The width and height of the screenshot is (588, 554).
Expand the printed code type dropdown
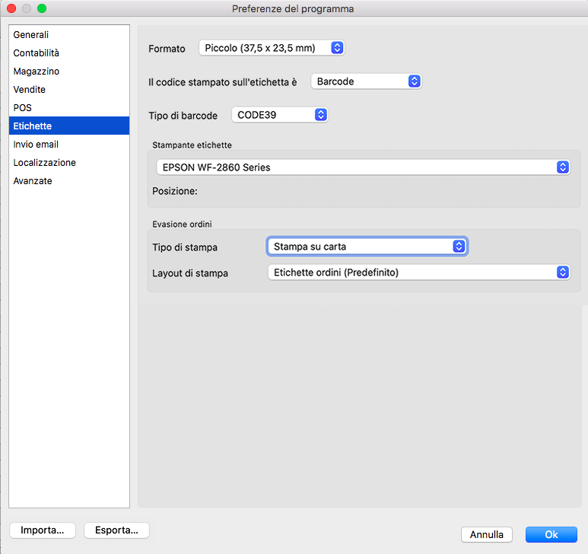[366, 81]
